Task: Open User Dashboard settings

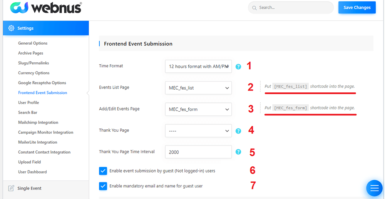Action: point(32,172)
